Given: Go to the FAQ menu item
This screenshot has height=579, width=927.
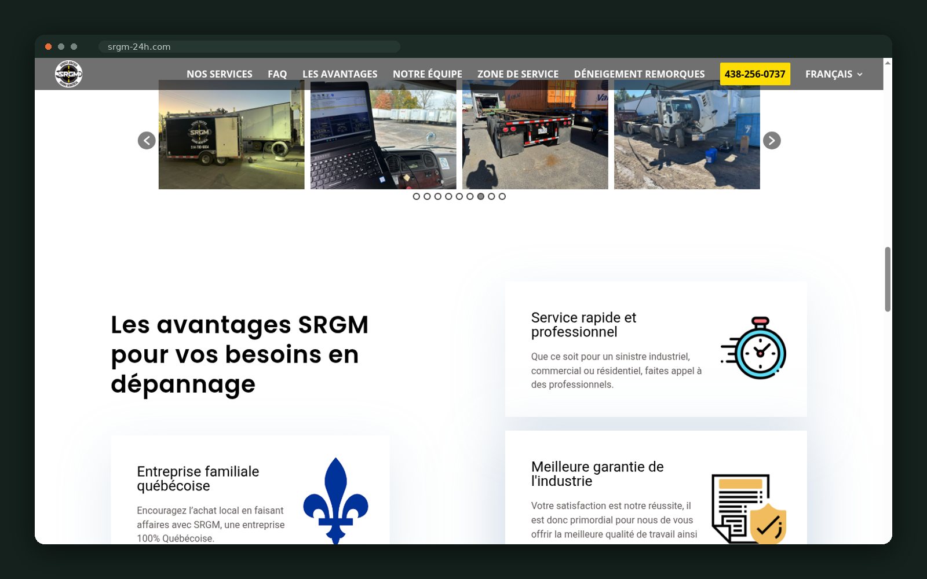Looking at the screenshot, I should (x=277, y=74).
